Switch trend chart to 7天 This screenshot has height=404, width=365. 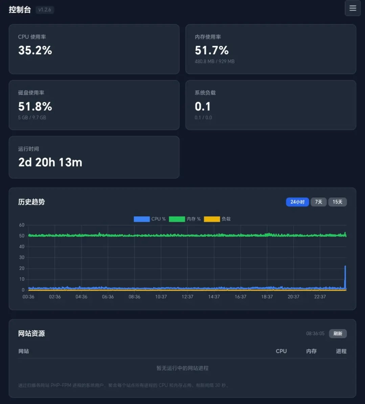(x=319, y=202)
